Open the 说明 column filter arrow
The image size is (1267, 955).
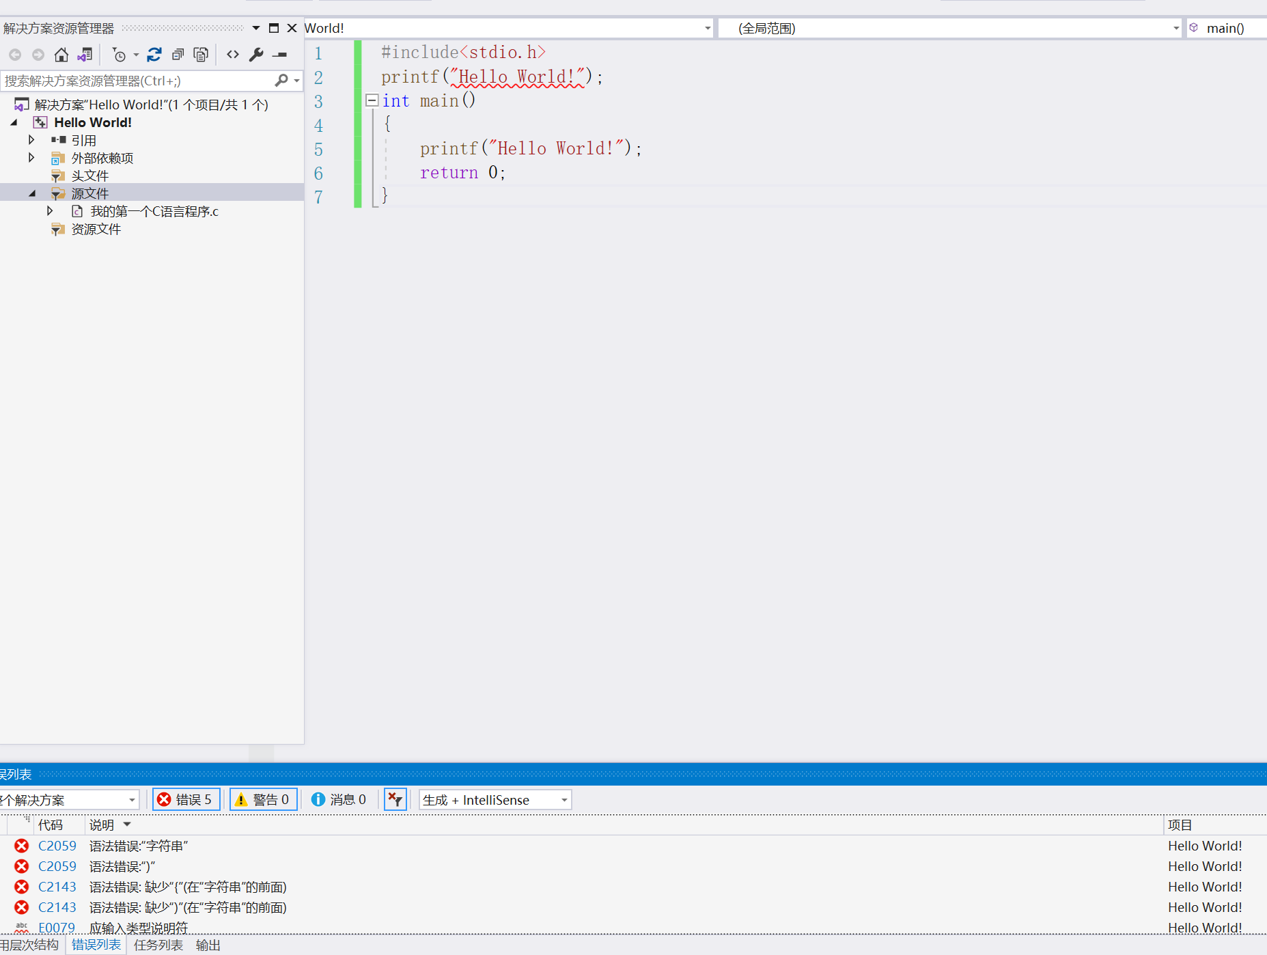pos(127,825)
